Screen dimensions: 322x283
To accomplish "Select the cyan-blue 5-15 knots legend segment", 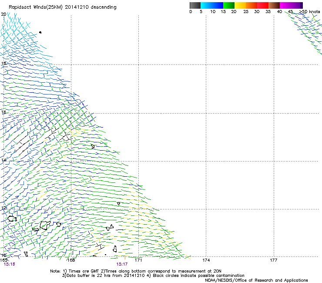I will click(x=212, y=5).
